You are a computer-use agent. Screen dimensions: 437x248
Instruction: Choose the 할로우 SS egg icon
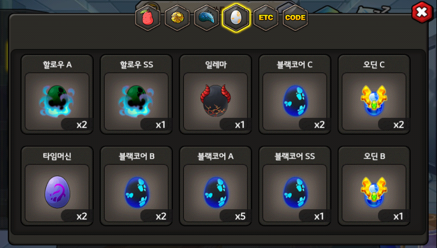(136, 101)
